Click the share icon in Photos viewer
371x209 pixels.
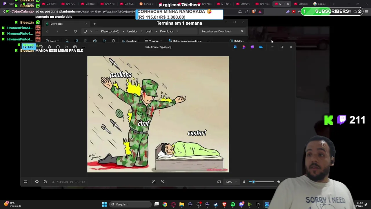pyautogui.click(x=66, y=47)
